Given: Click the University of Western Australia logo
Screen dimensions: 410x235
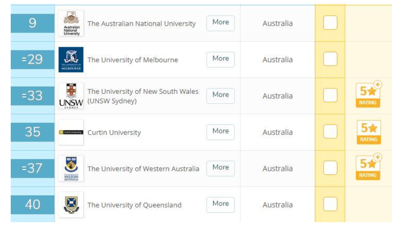Looking at the screenshot, I should click(x=71, y=168).
